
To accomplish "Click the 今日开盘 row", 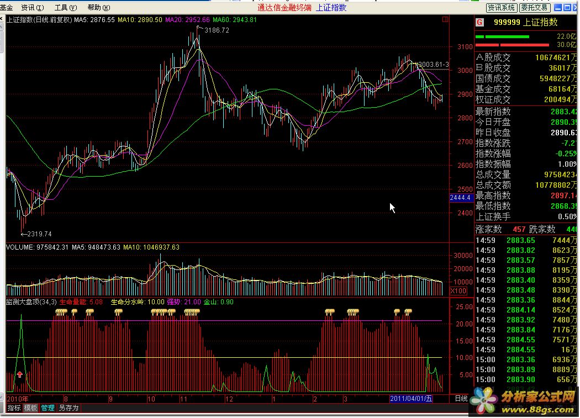I will (526, 121).
